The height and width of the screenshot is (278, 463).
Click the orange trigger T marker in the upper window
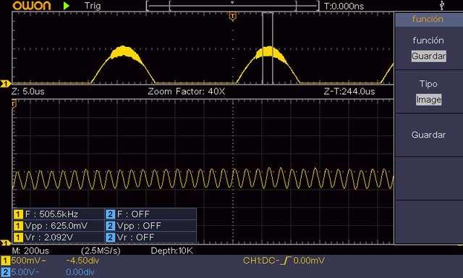coord(233,17)
